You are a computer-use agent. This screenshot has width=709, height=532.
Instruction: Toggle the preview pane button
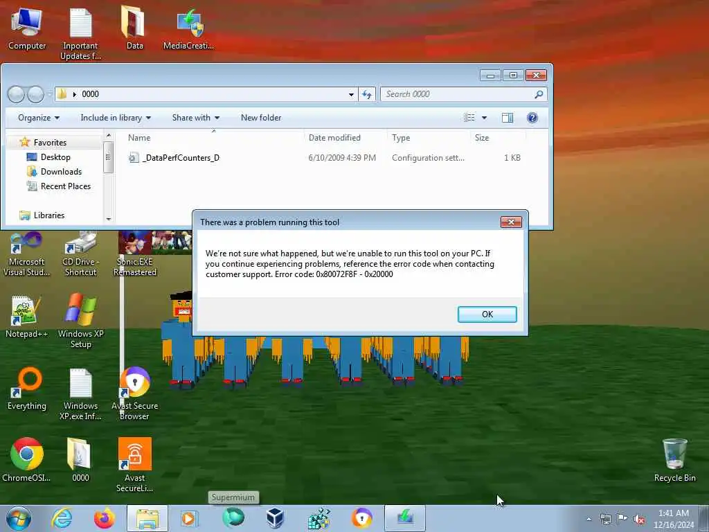tap(508, 118)
